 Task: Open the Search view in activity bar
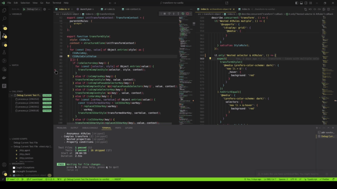tap(4, 19)
